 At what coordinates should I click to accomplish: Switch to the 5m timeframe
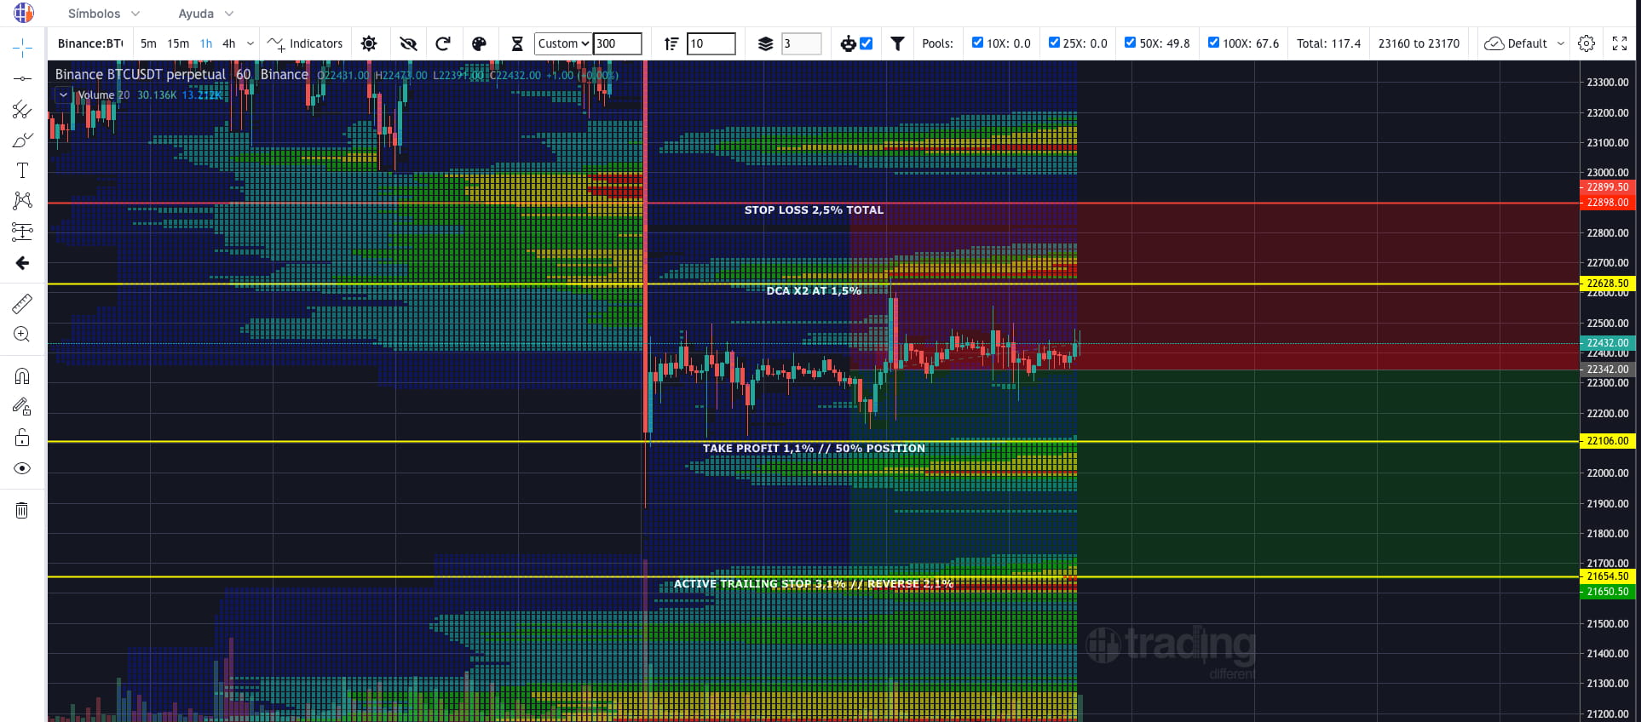point(148,43)
